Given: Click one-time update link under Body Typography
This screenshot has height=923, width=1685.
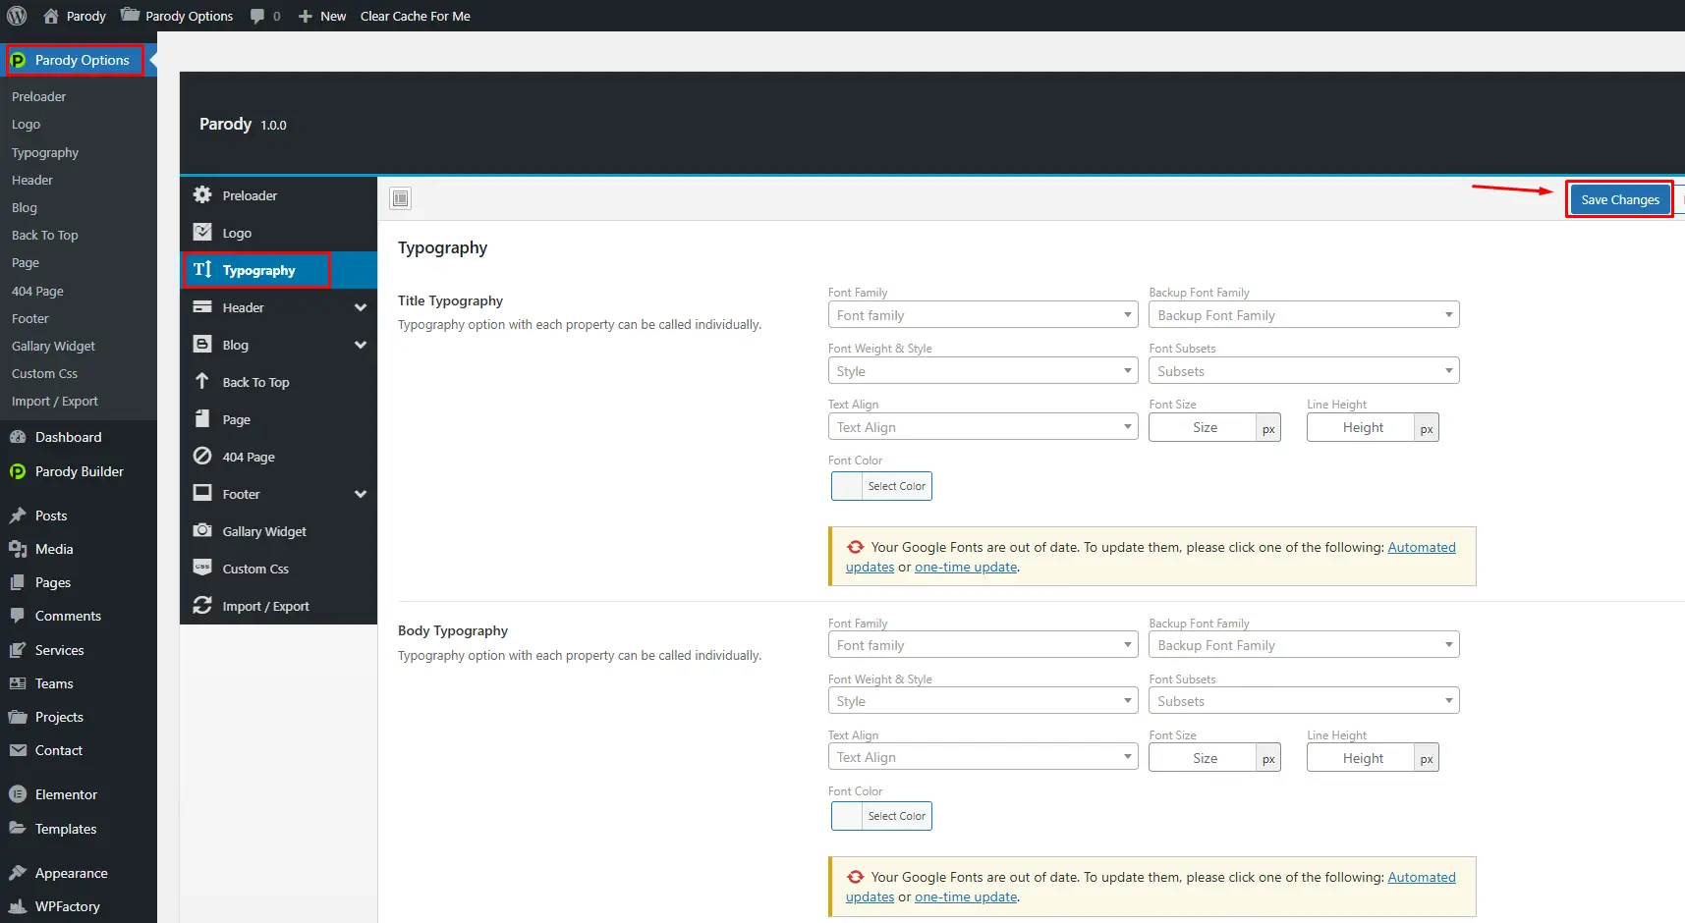Looking at the screenshot, I should (x=966, y=896).
